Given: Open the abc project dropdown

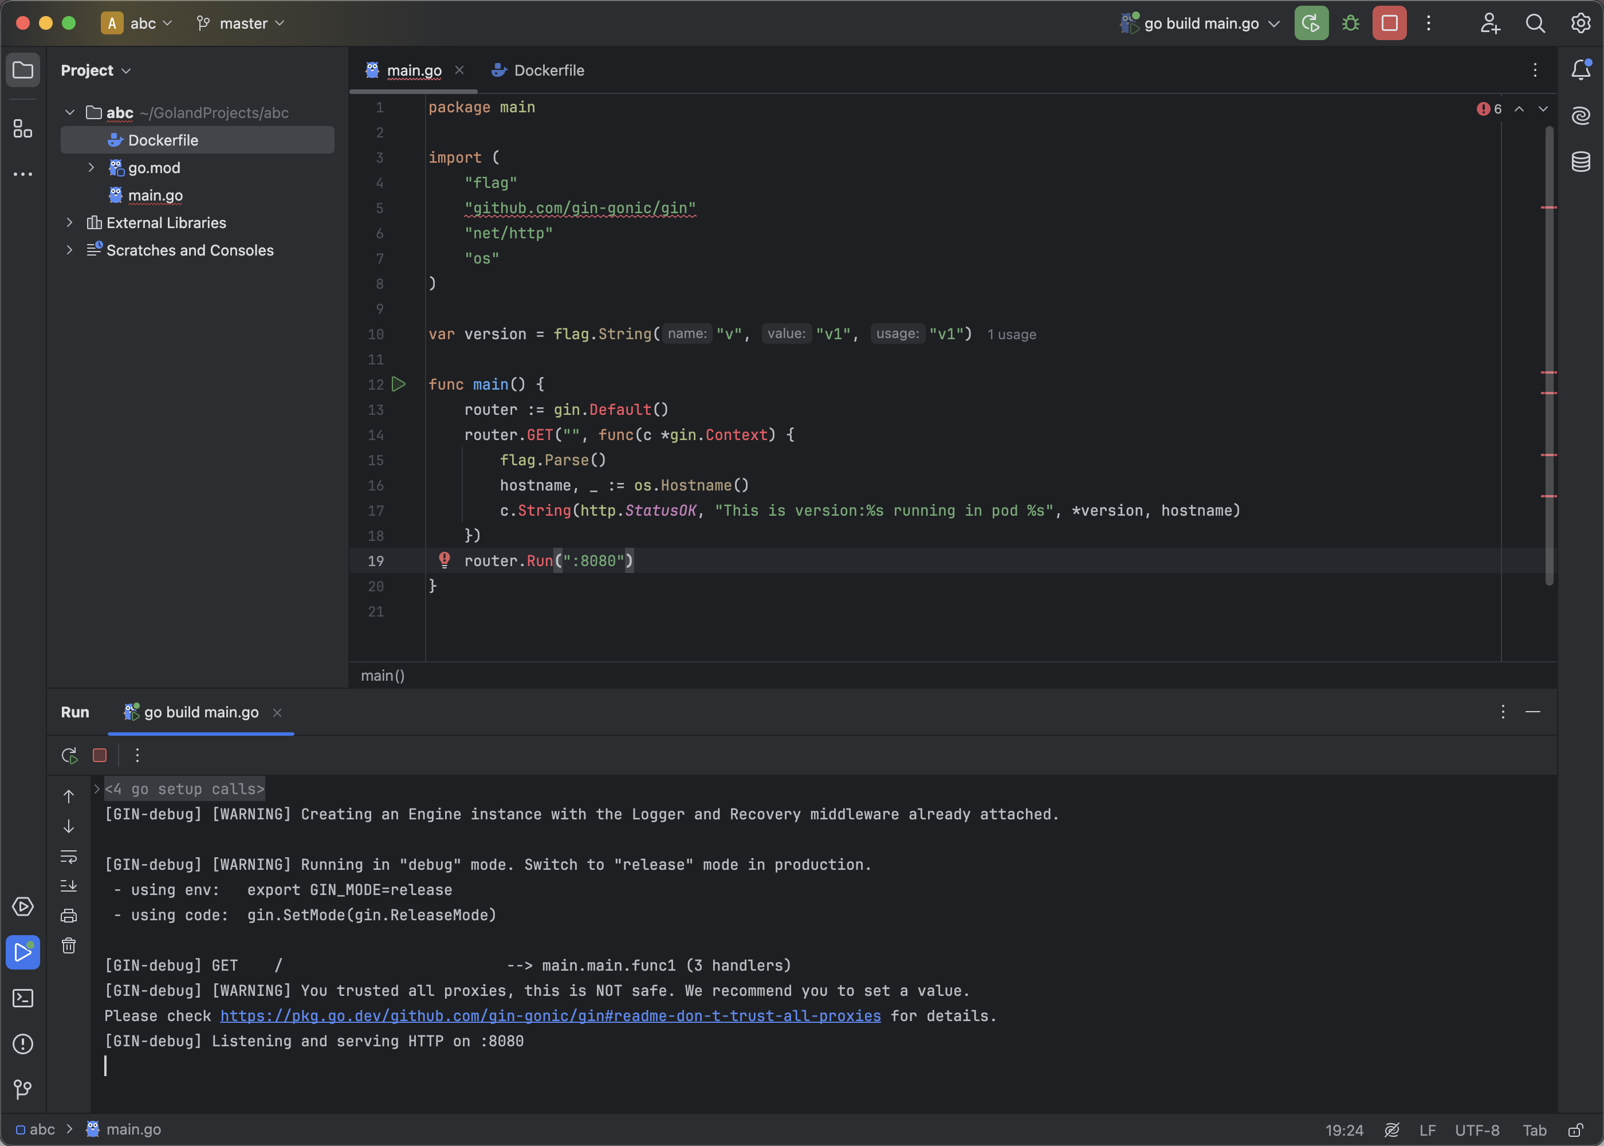Looking at the screenshot, I should (138, 23).
